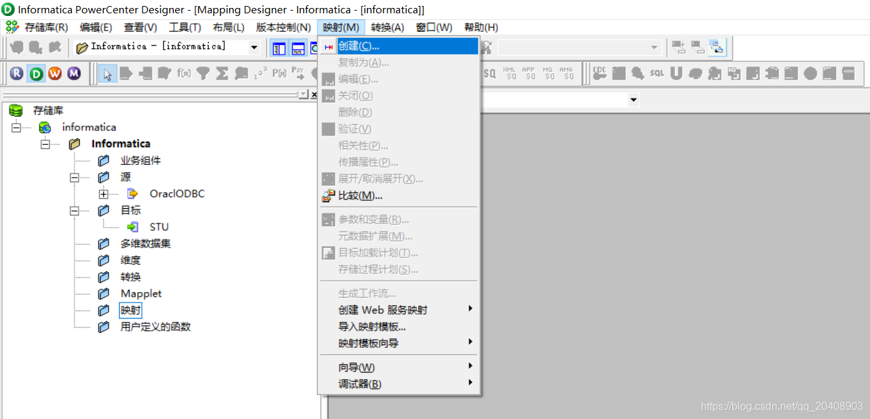870x419 pixels.
Task: Collapse the bold Informatica folder node
Action: coord(46,144)
